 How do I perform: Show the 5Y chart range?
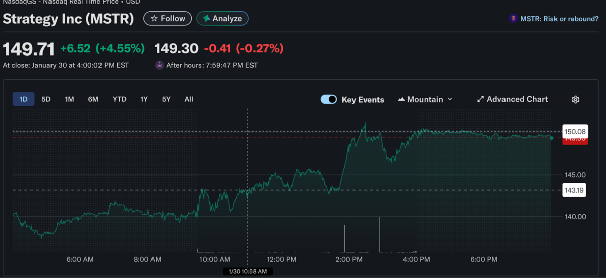tap(166, 99)
